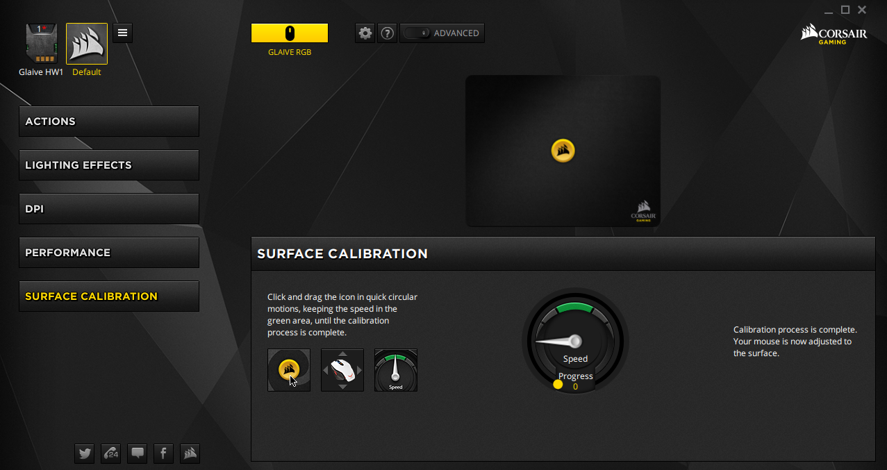Click the Twitter icon in bottom bar
This screenshot has height=470, width=887.
coord(85,453)
